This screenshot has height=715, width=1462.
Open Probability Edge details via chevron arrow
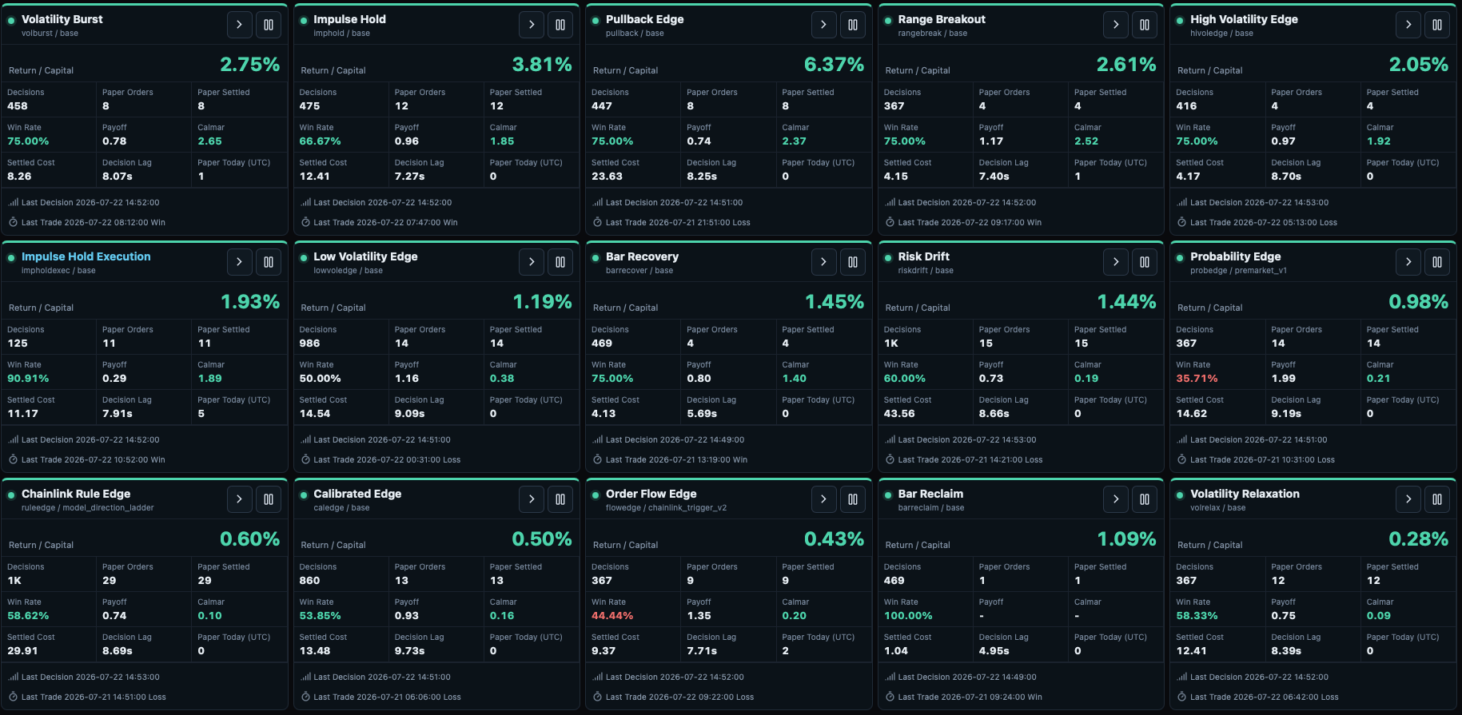1408,262
